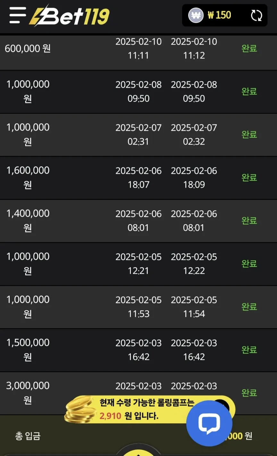The width and height of the screenshot is (277, 456).
Task: Click the ₩150 balance amount
Action: pyautogui.click(x=219, y=15)
